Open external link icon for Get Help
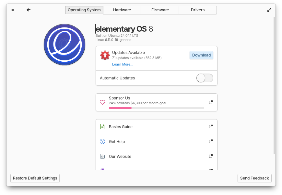282x195 pixels. [x=211, y=141]
